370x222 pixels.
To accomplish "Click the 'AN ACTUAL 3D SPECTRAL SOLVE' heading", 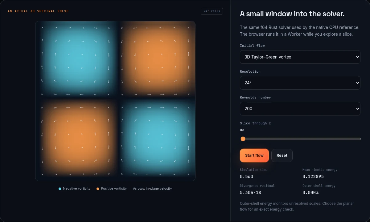I will click(38, 11).
